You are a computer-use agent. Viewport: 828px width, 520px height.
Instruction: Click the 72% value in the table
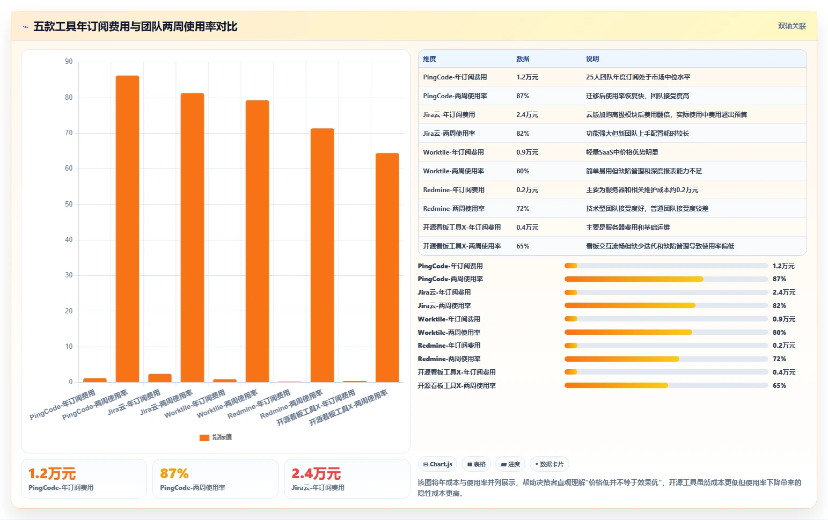click(x=523, y=209)
